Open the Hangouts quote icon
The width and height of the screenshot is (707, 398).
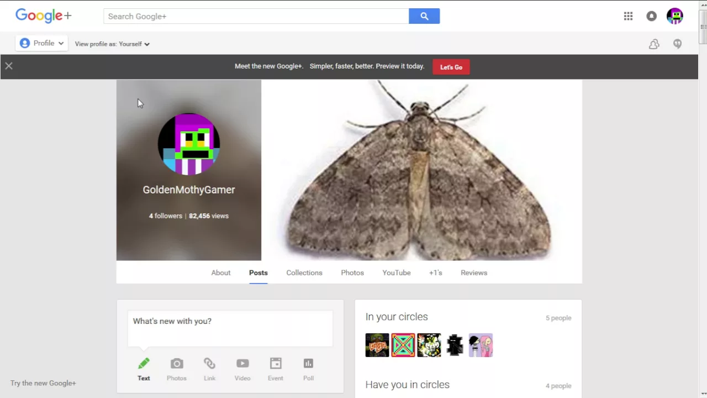click(678, 44)
